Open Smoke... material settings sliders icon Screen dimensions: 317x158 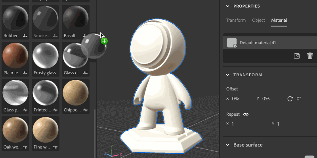pyautogui.click(x=55, y=36)
